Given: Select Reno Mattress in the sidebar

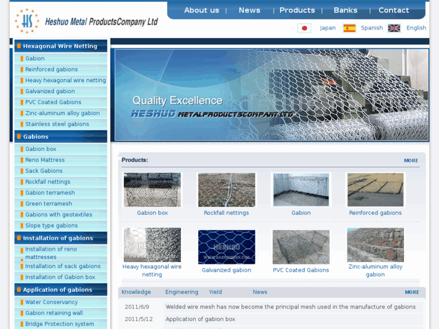Looking at the screenshot, I should [45, 160].
